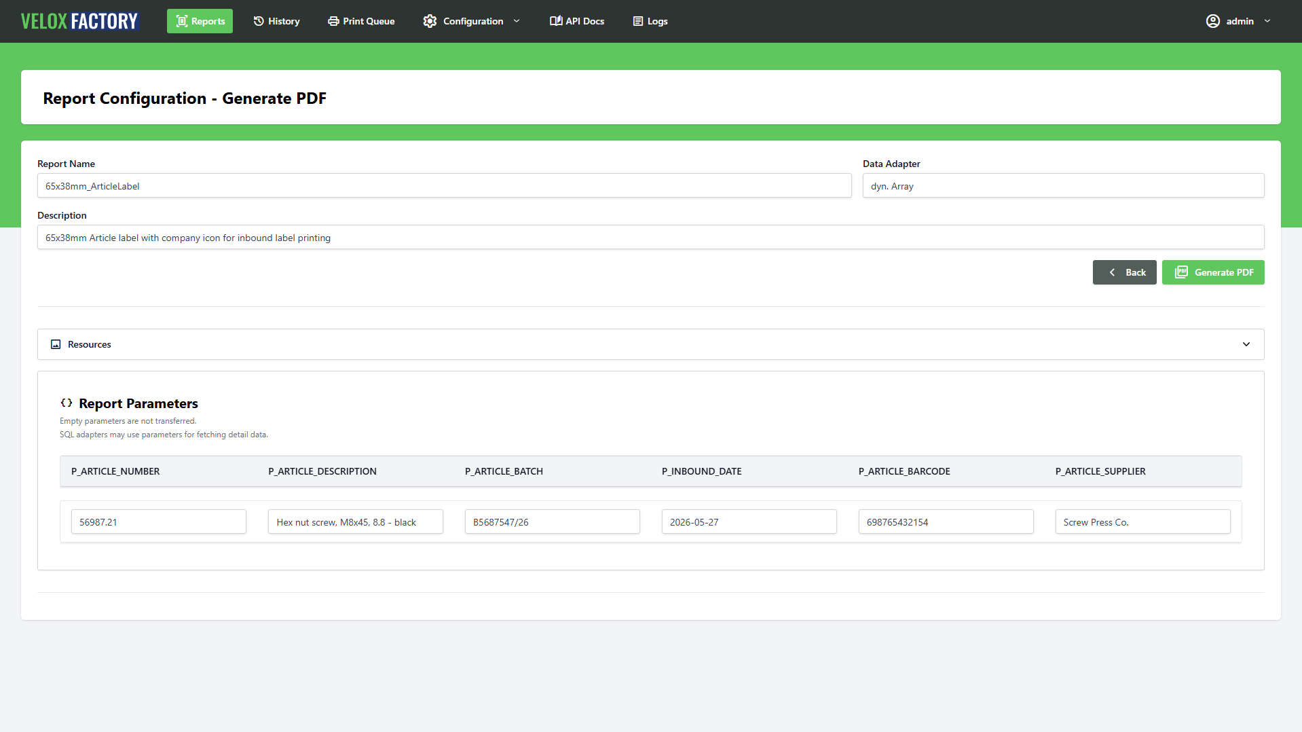Click the P_INBOUND_DATE column header
Image resolution: width=1302 pixels, height=732 pixels.
[x=701, y=471]
